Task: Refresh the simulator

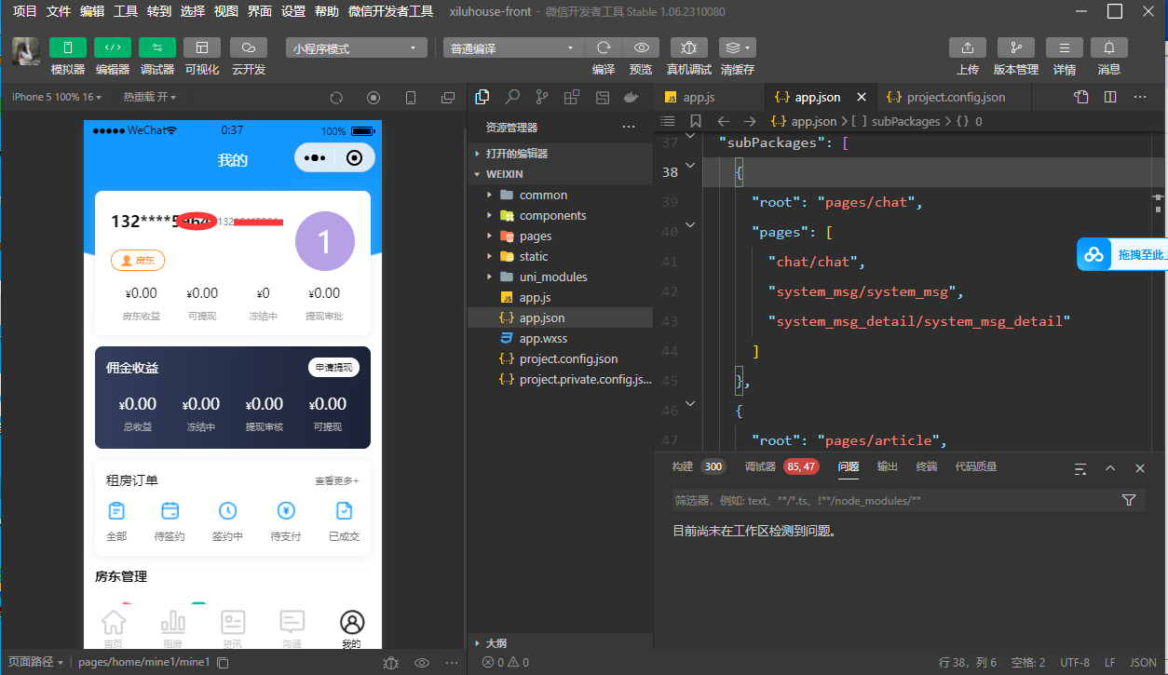Action: (336, 98)
